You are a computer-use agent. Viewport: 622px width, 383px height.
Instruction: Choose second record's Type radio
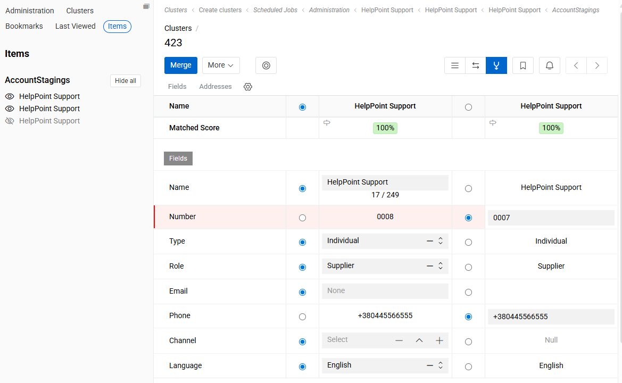468,242
